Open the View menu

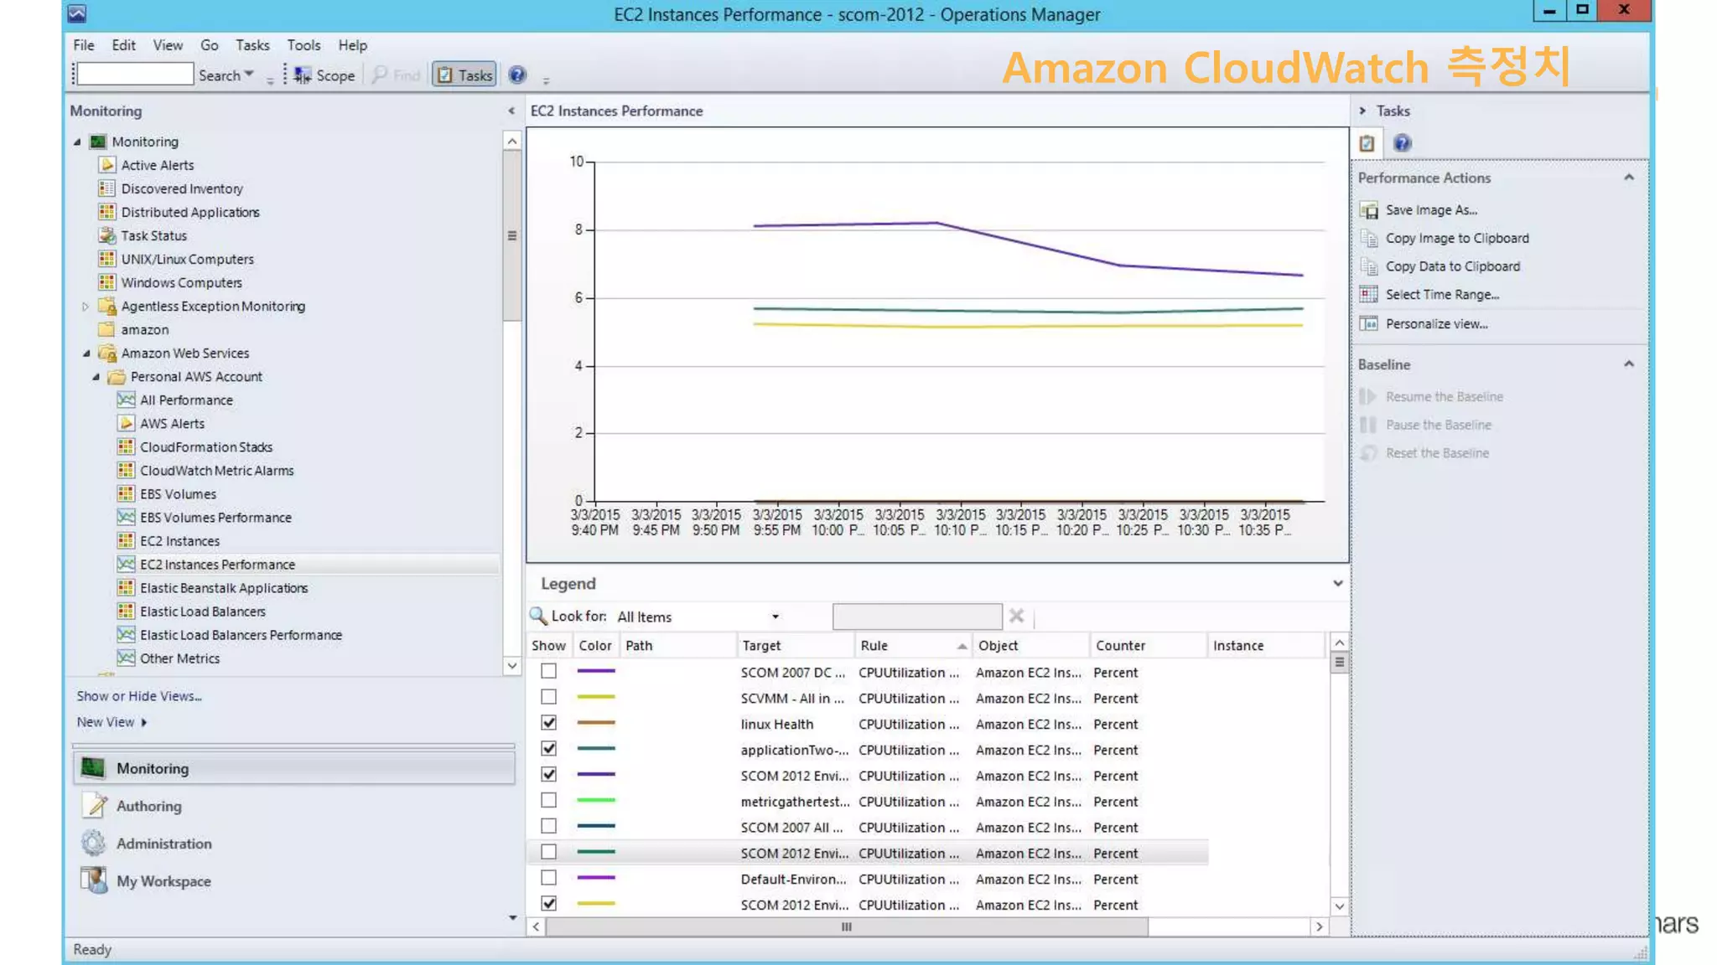(168, 45)
